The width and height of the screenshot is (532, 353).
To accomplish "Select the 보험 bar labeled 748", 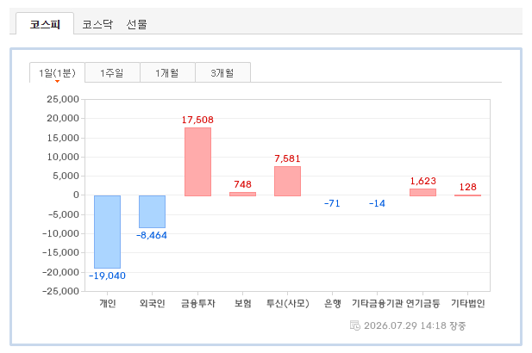I will (242, 194).
